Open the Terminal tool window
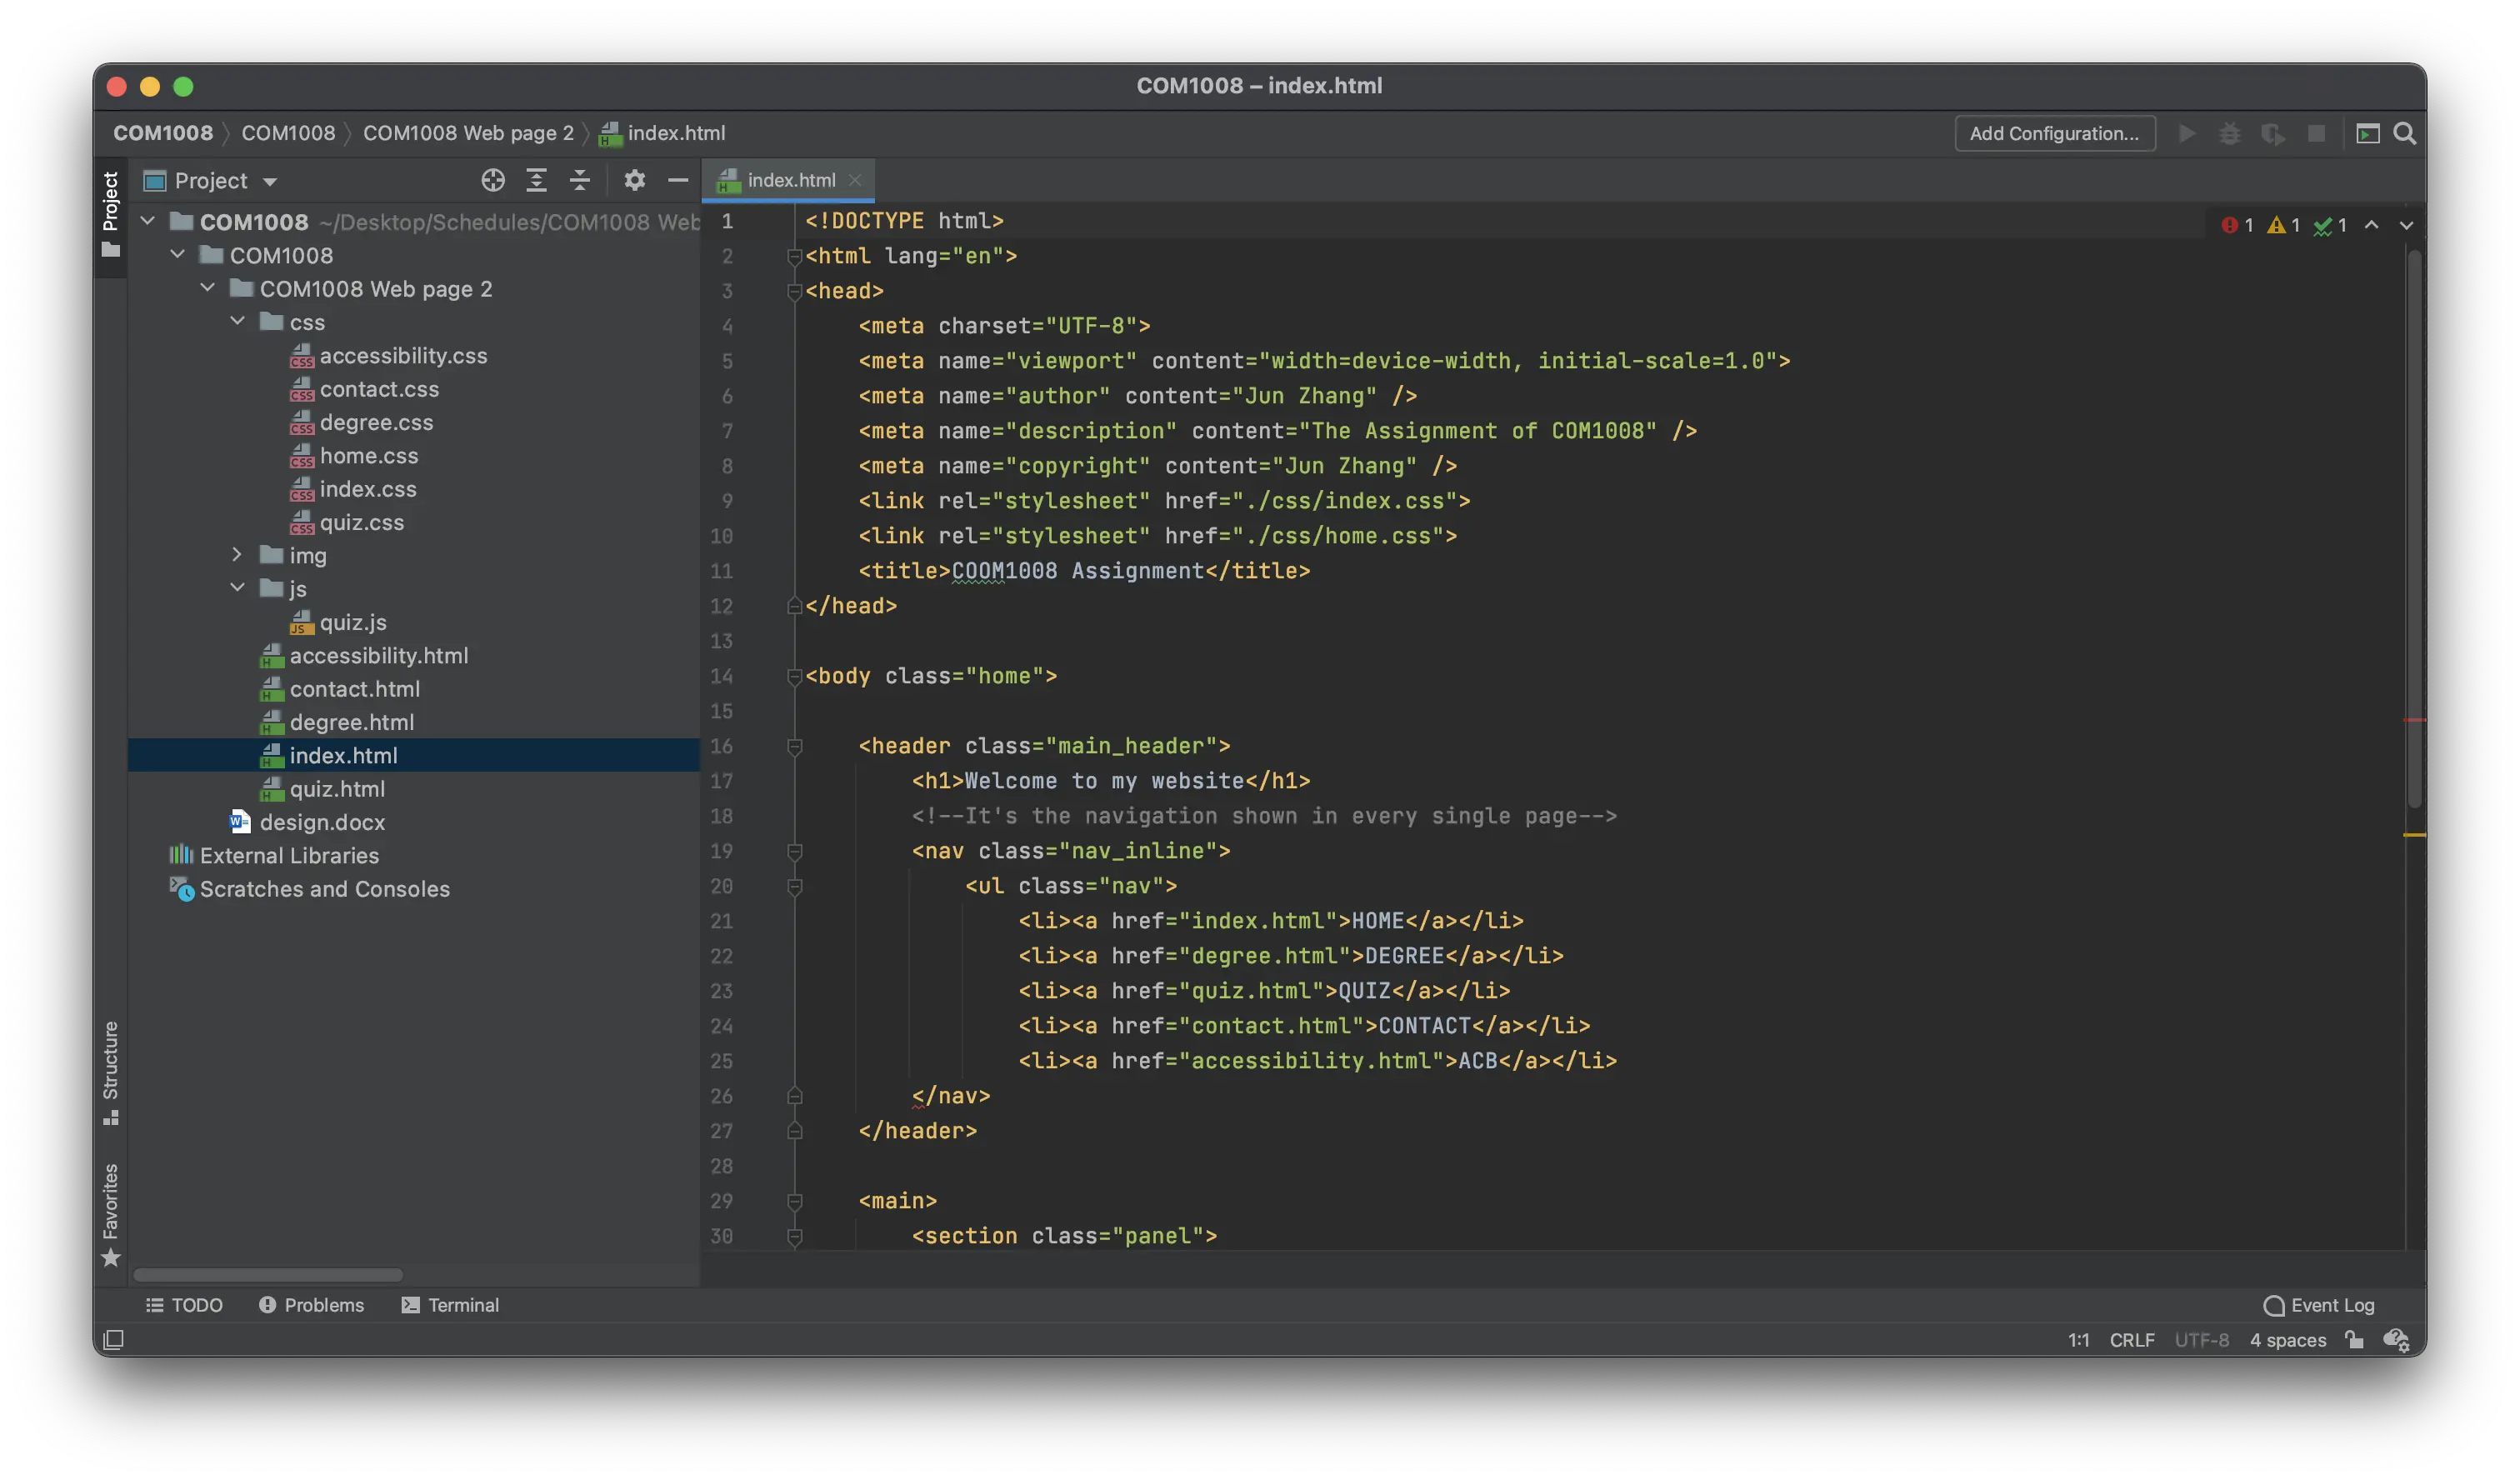 pos(450,1305)
